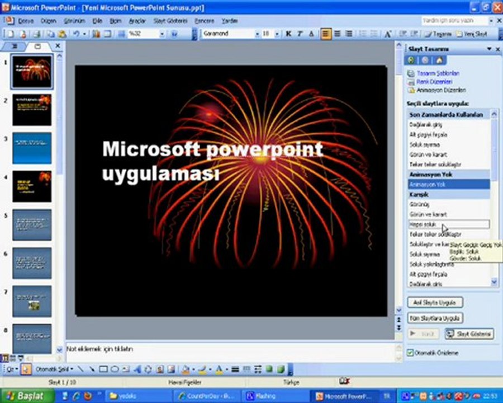Image resolution: width=503 pixels, height=403 pixels.
Task: Open the zoom percentage dropdown
Action: (162, 34)
